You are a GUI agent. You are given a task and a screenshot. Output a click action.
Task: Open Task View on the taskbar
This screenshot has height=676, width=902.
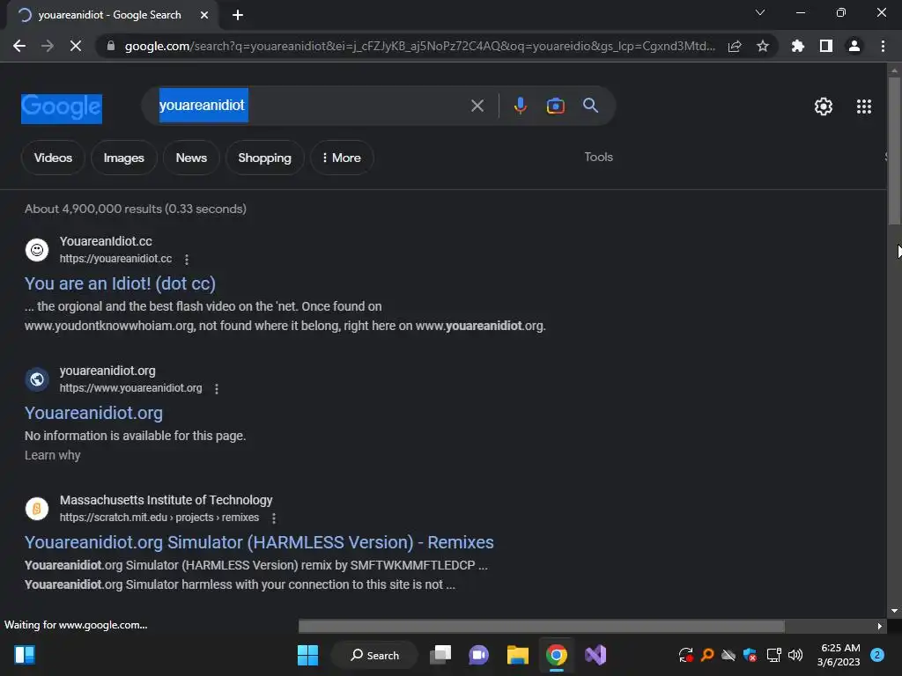(440, 655)
